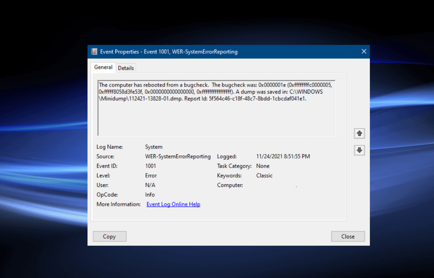Select the Level value Error
Viewport: 434px width, 278px height.
tap(151, 176)
